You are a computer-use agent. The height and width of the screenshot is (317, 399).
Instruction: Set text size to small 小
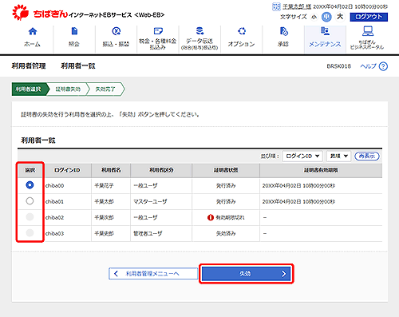tap(314, 17)
